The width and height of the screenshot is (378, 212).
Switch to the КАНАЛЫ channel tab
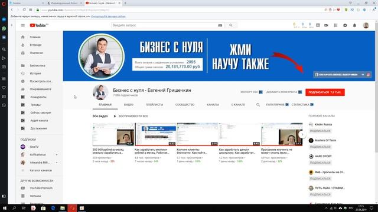pos(213,105)
